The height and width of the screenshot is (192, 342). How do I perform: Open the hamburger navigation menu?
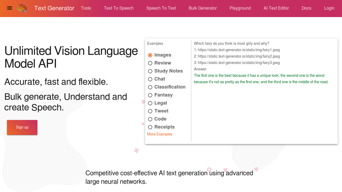pyautogui.click(x=10, y=8)
